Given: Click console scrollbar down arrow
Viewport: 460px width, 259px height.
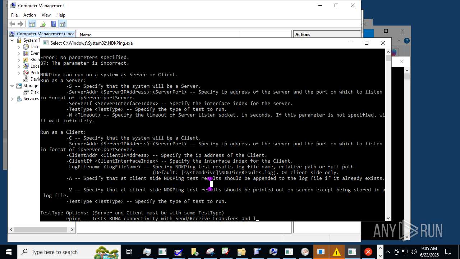Looking at the screenshot, I should click(x=388, y=218).
